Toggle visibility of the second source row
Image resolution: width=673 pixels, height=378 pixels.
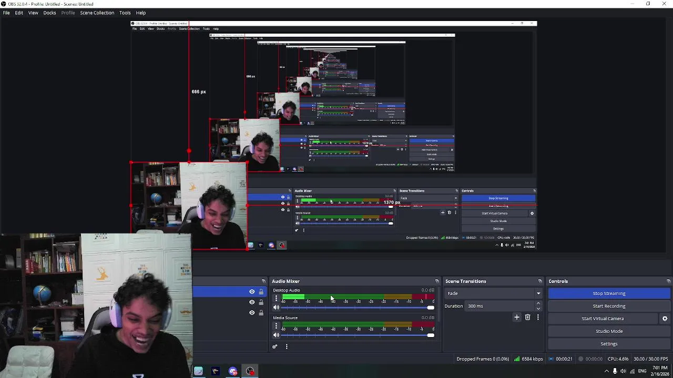click(x=252, y=302)
